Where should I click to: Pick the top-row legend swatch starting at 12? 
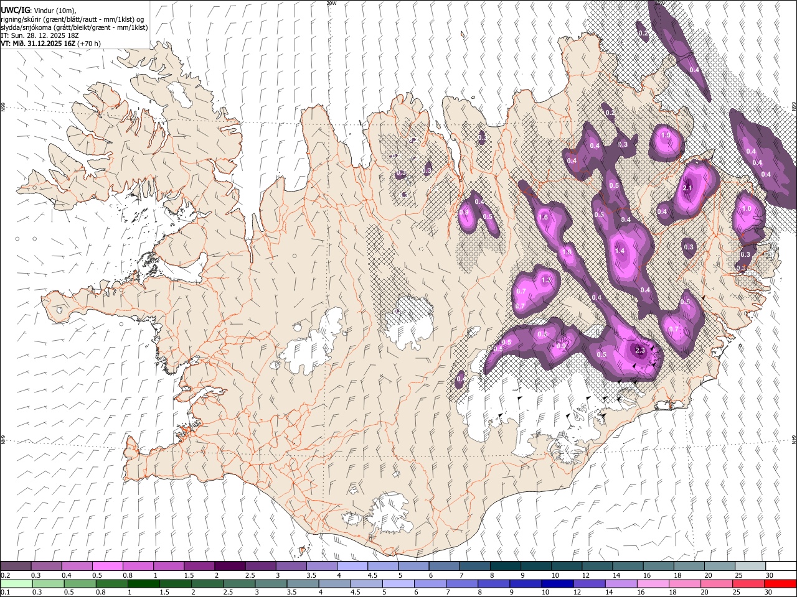coord(597,566)
